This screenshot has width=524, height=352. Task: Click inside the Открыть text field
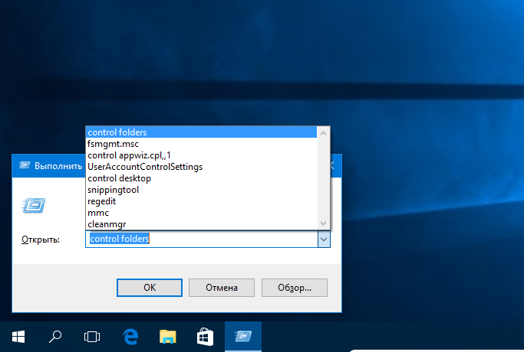pyautogui.click(x=202, y=240)
